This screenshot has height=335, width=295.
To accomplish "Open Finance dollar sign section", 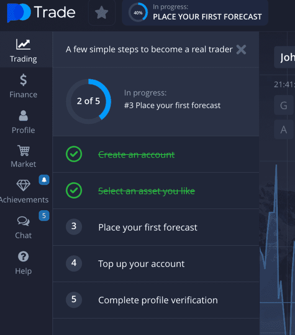I will point(23,86).
